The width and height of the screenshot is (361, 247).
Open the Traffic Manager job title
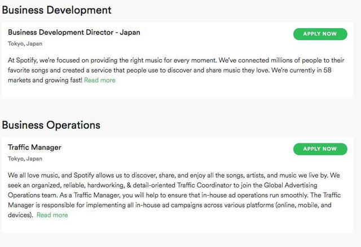(x=34, y=147)
